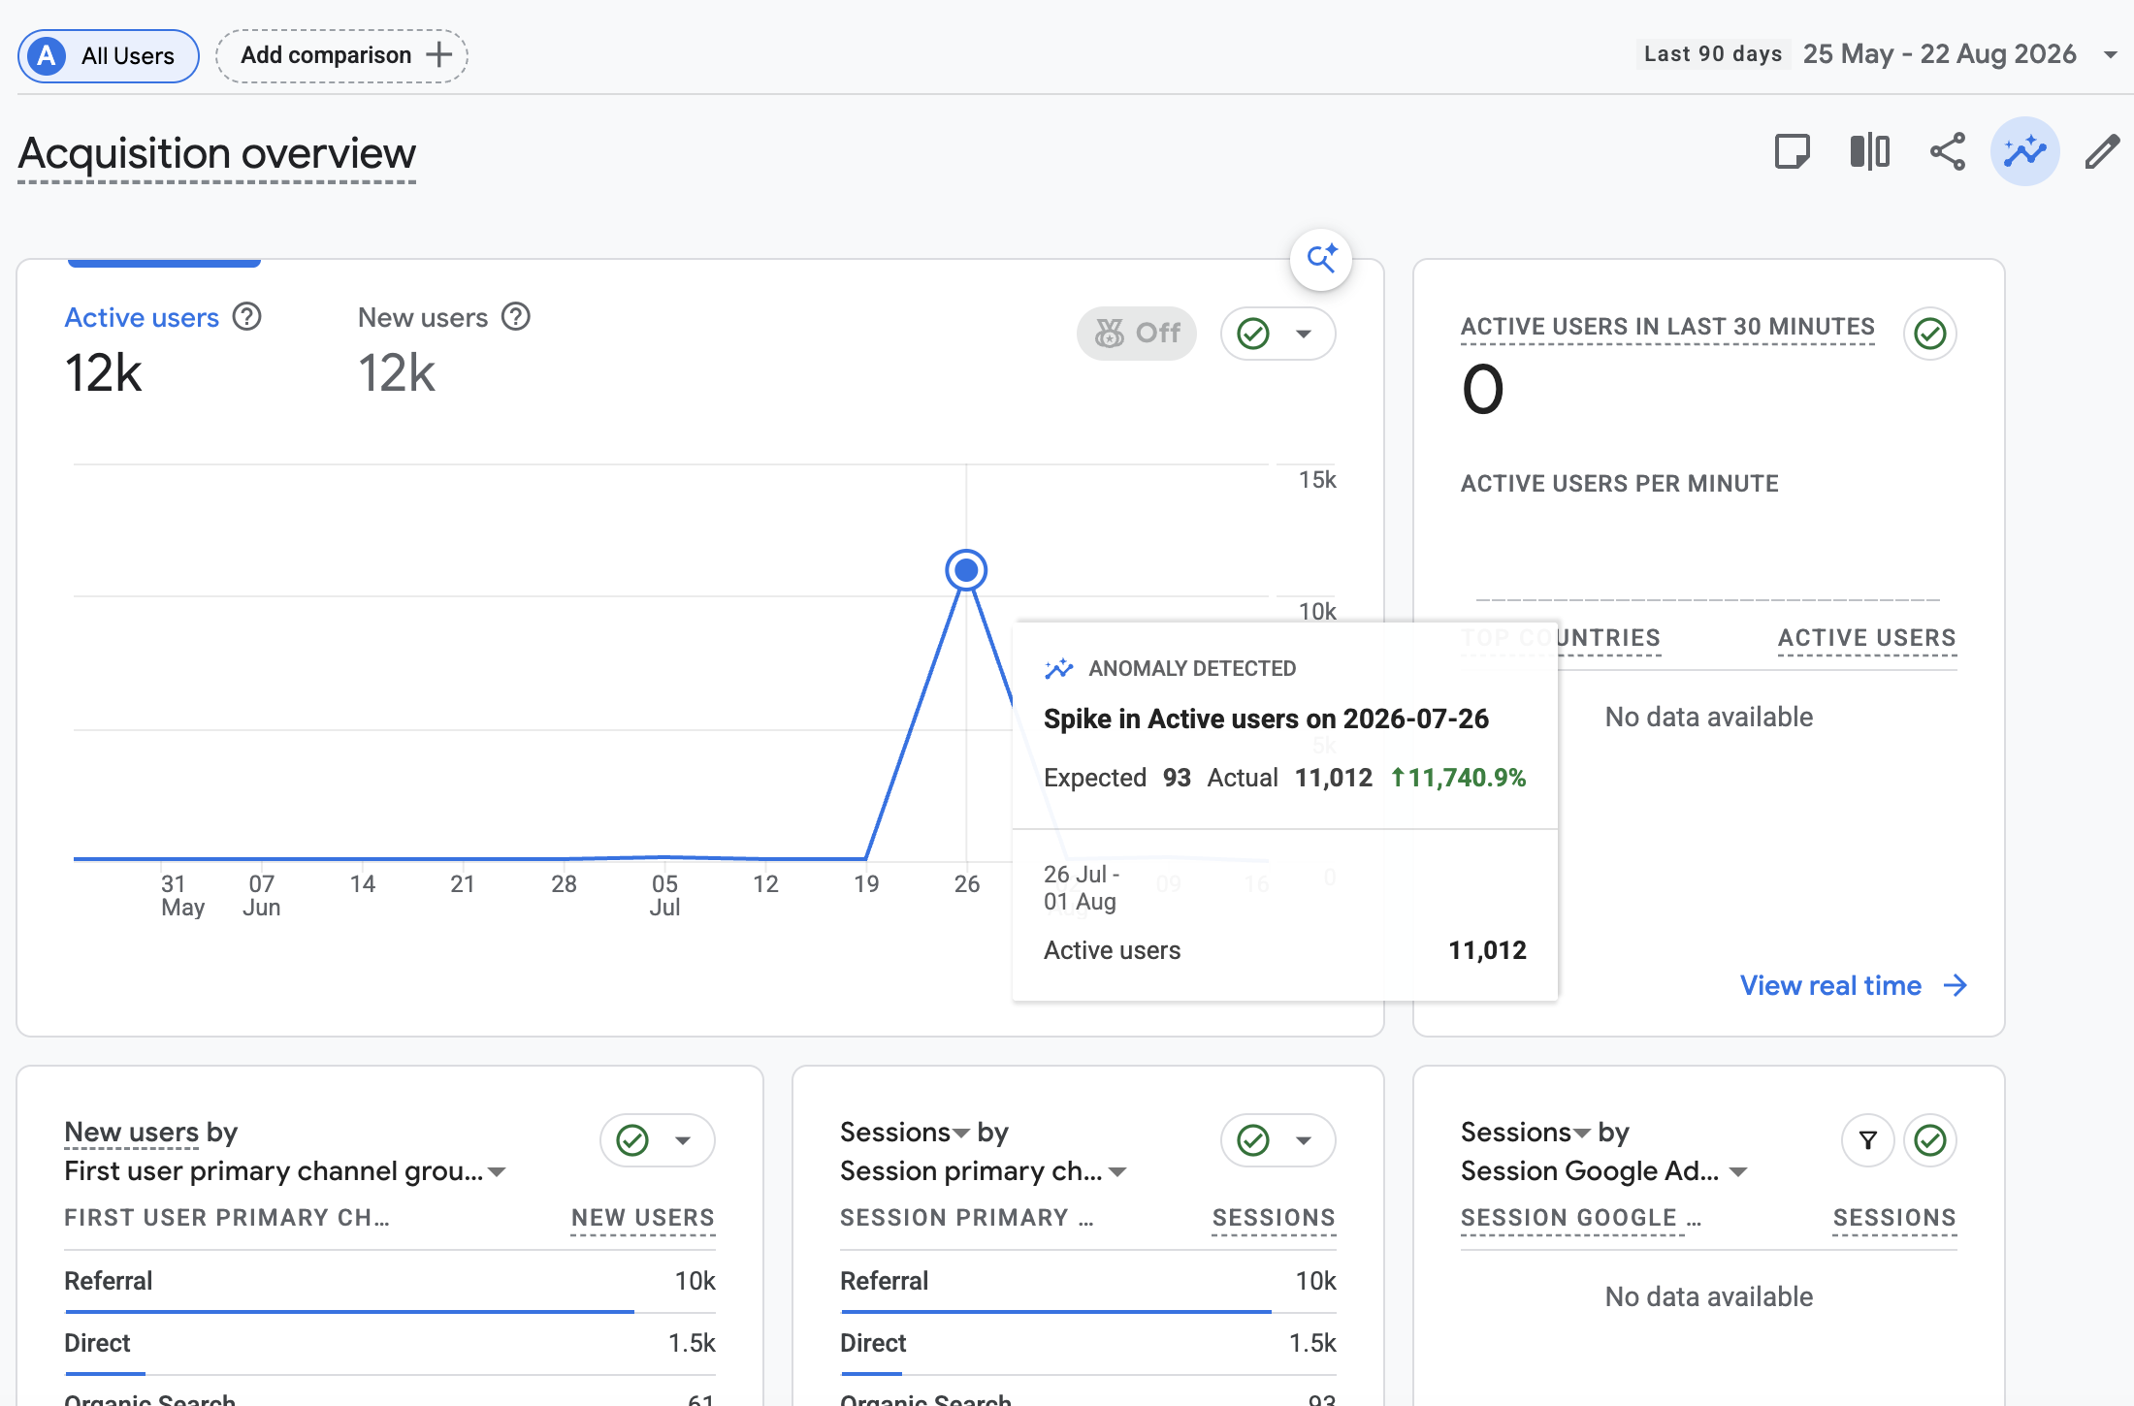Click data quality check icon in realtime card
Screen dimensions: 2134x1406
click(x=1930, y=334)
